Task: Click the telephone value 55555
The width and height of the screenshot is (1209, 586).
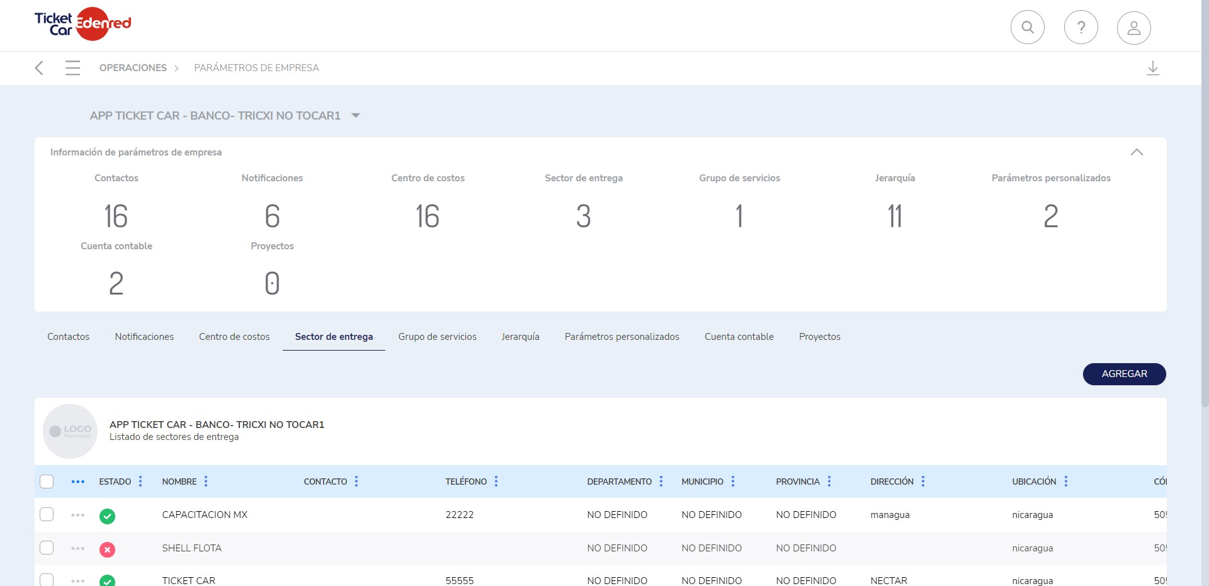Action: click(459, 580)
